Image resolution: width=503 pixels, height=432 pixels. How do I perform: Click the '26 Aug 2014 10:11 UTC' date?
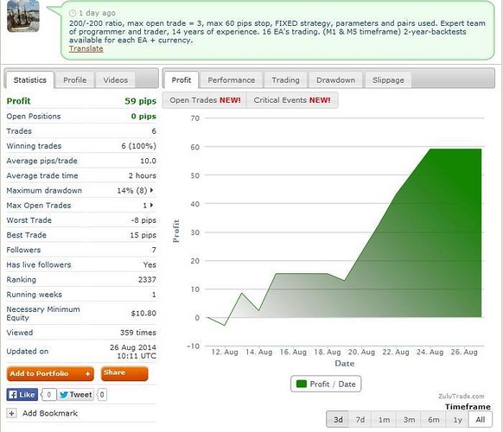coord(133,352)
